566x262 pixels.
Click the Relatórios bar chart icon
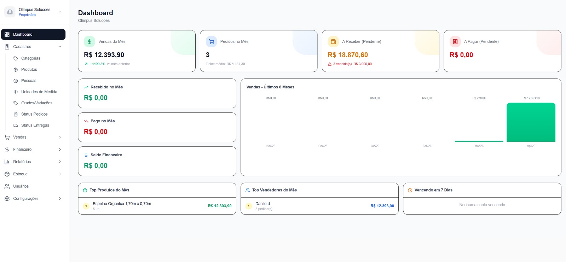pyautogui.click(x=7, y=162)
